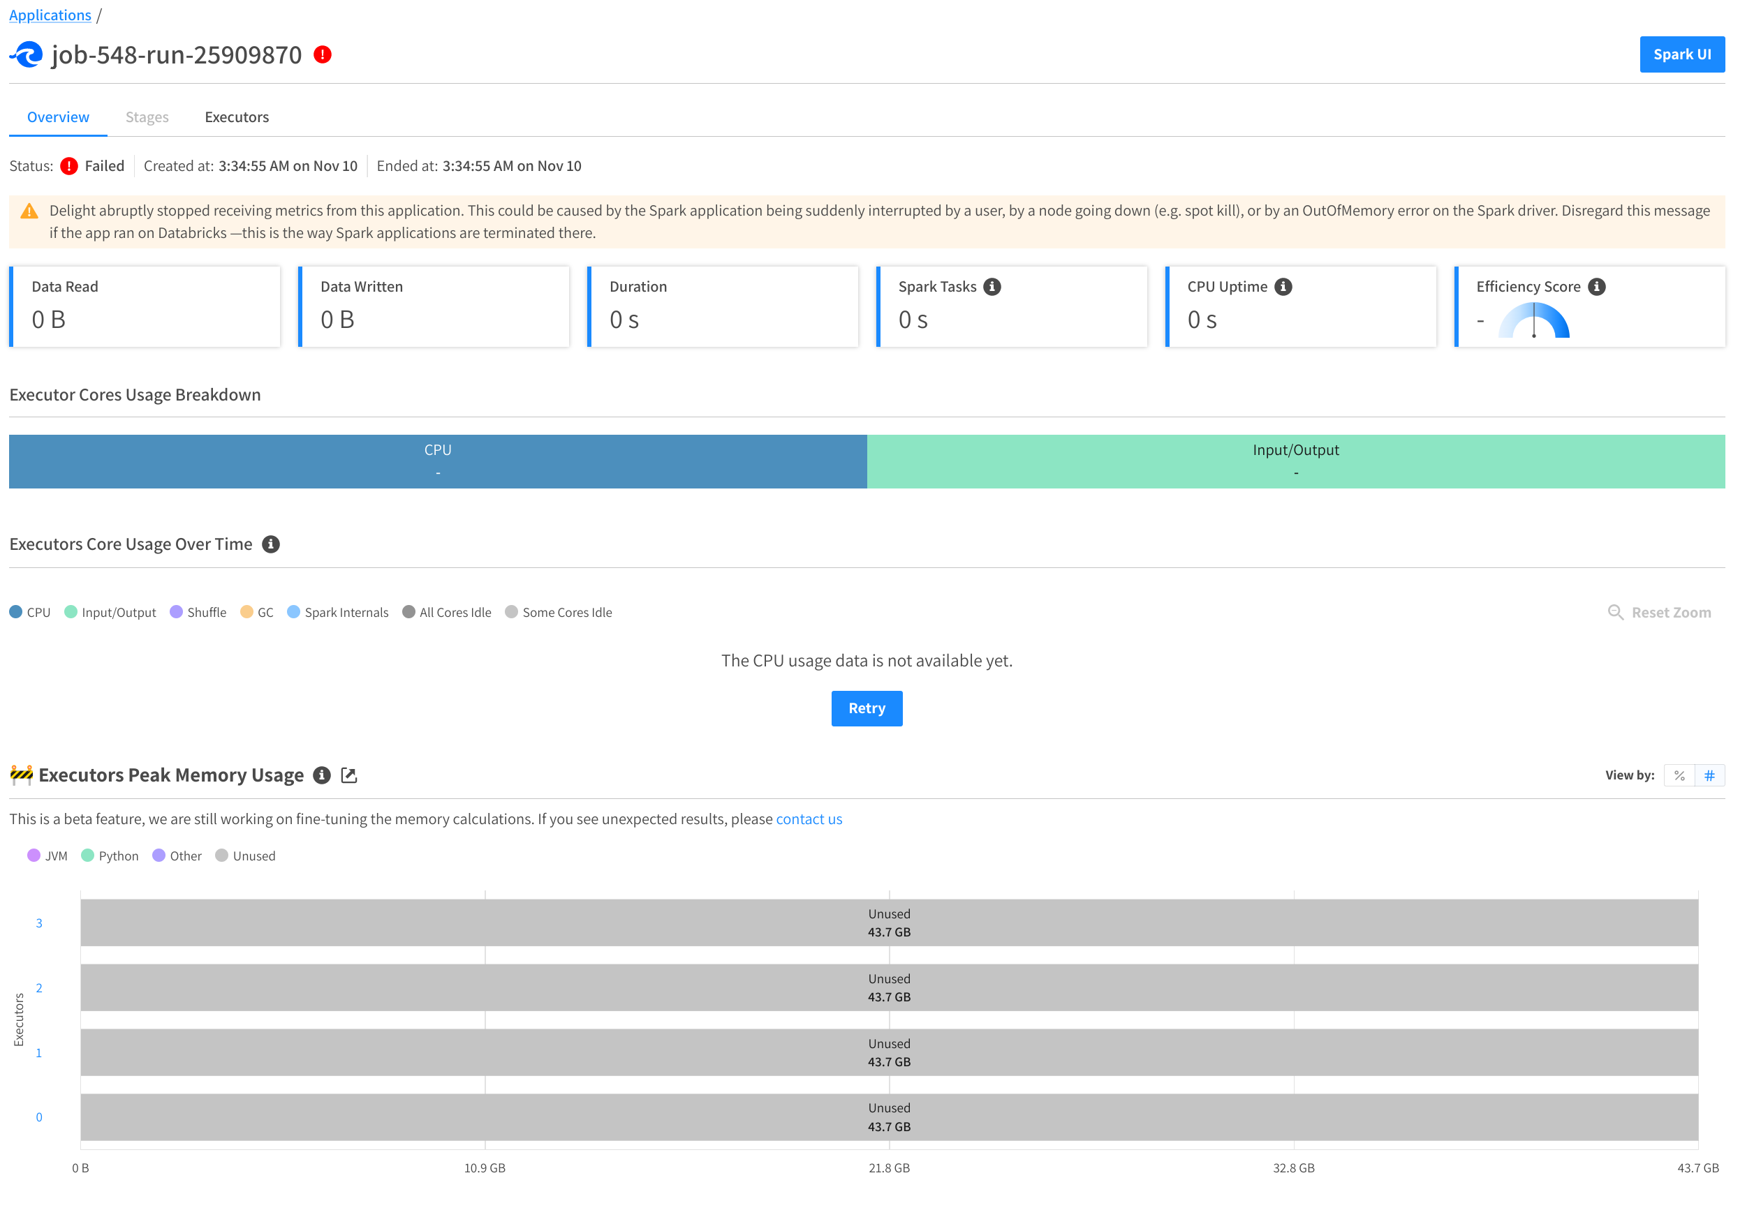Click the CPU Uptime info icon
The image size is (1761, 1217).
pyautogui.click(x=1283, y=286)
